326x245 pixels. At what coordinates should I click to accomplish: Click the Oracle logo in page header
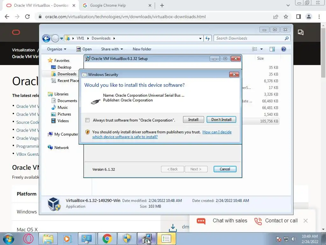pyautogui.click(x=16, y=32)
